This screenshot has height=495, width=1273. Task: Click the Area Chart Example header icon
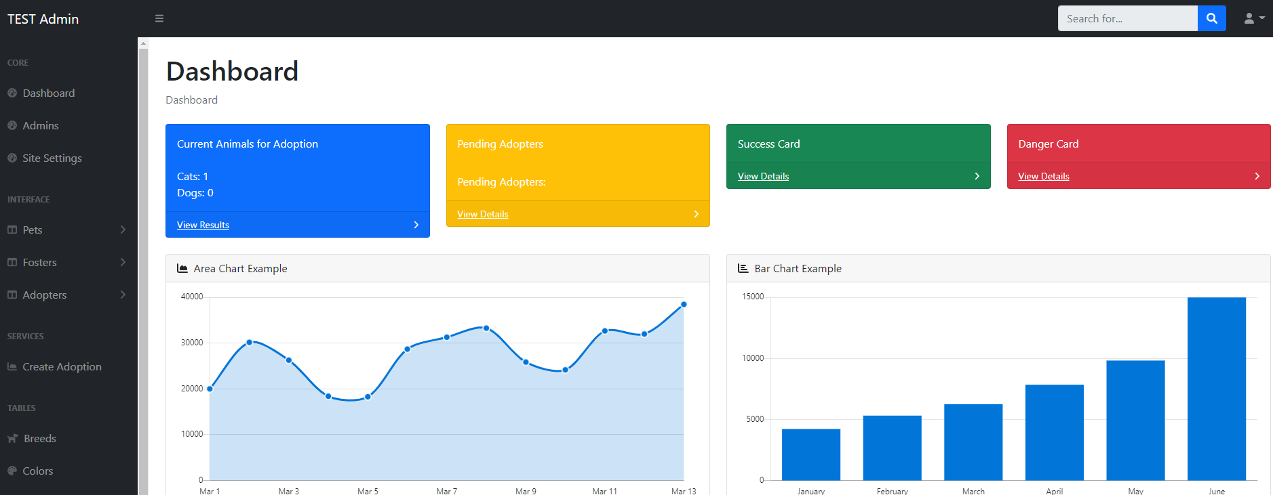(182, 268)
